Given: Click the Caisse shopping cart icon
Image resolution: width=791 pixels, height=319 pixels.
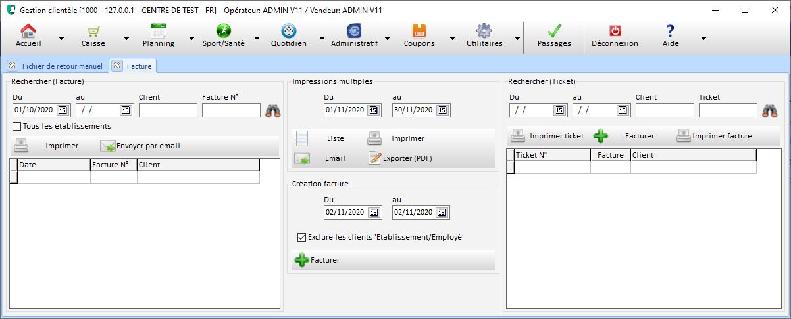Looking at the screenshot, I should 93,32.
